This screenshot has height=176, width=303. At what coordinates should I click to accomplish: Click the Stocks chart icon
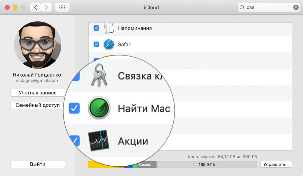coord(99,141)
